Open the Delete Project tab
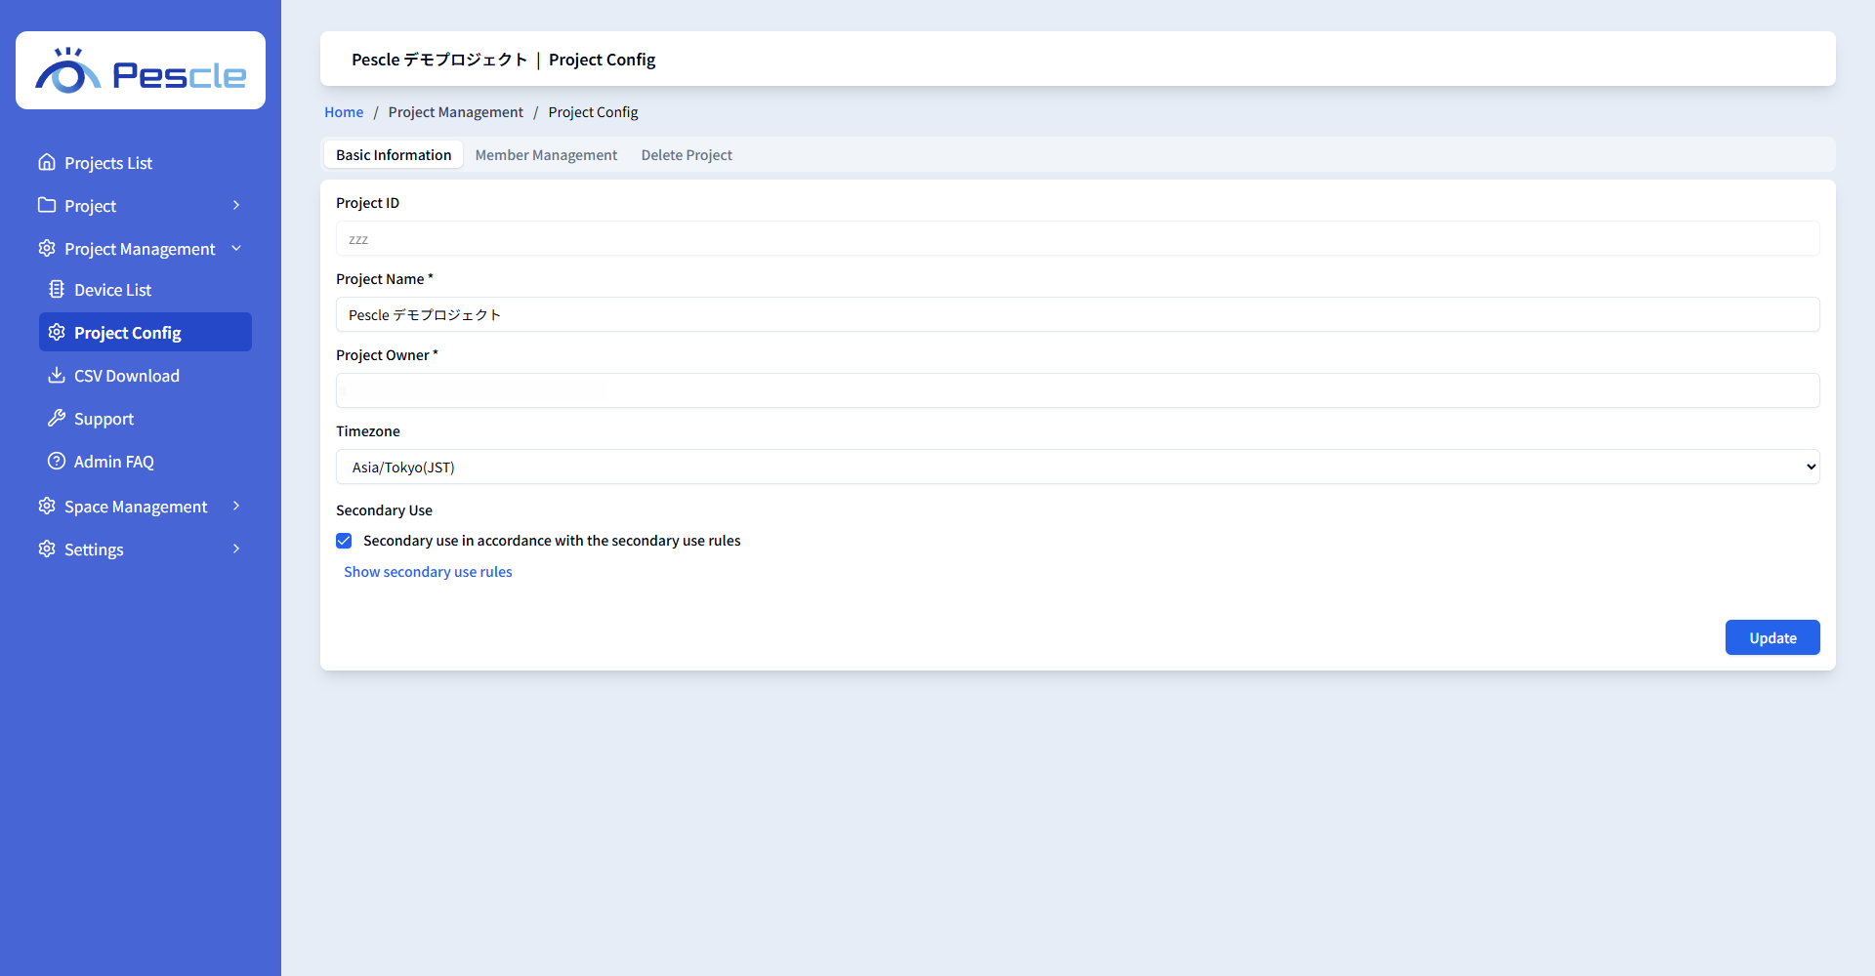Image resolution: width=1875 pixels, height=976 pixels. (x=687, y=155)
